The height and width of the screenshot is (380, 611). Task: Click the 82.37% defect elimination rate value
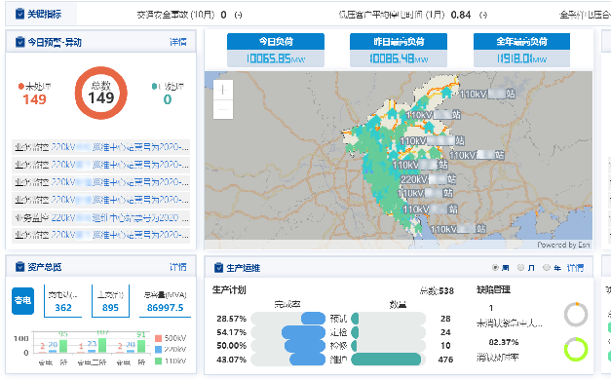504,342
